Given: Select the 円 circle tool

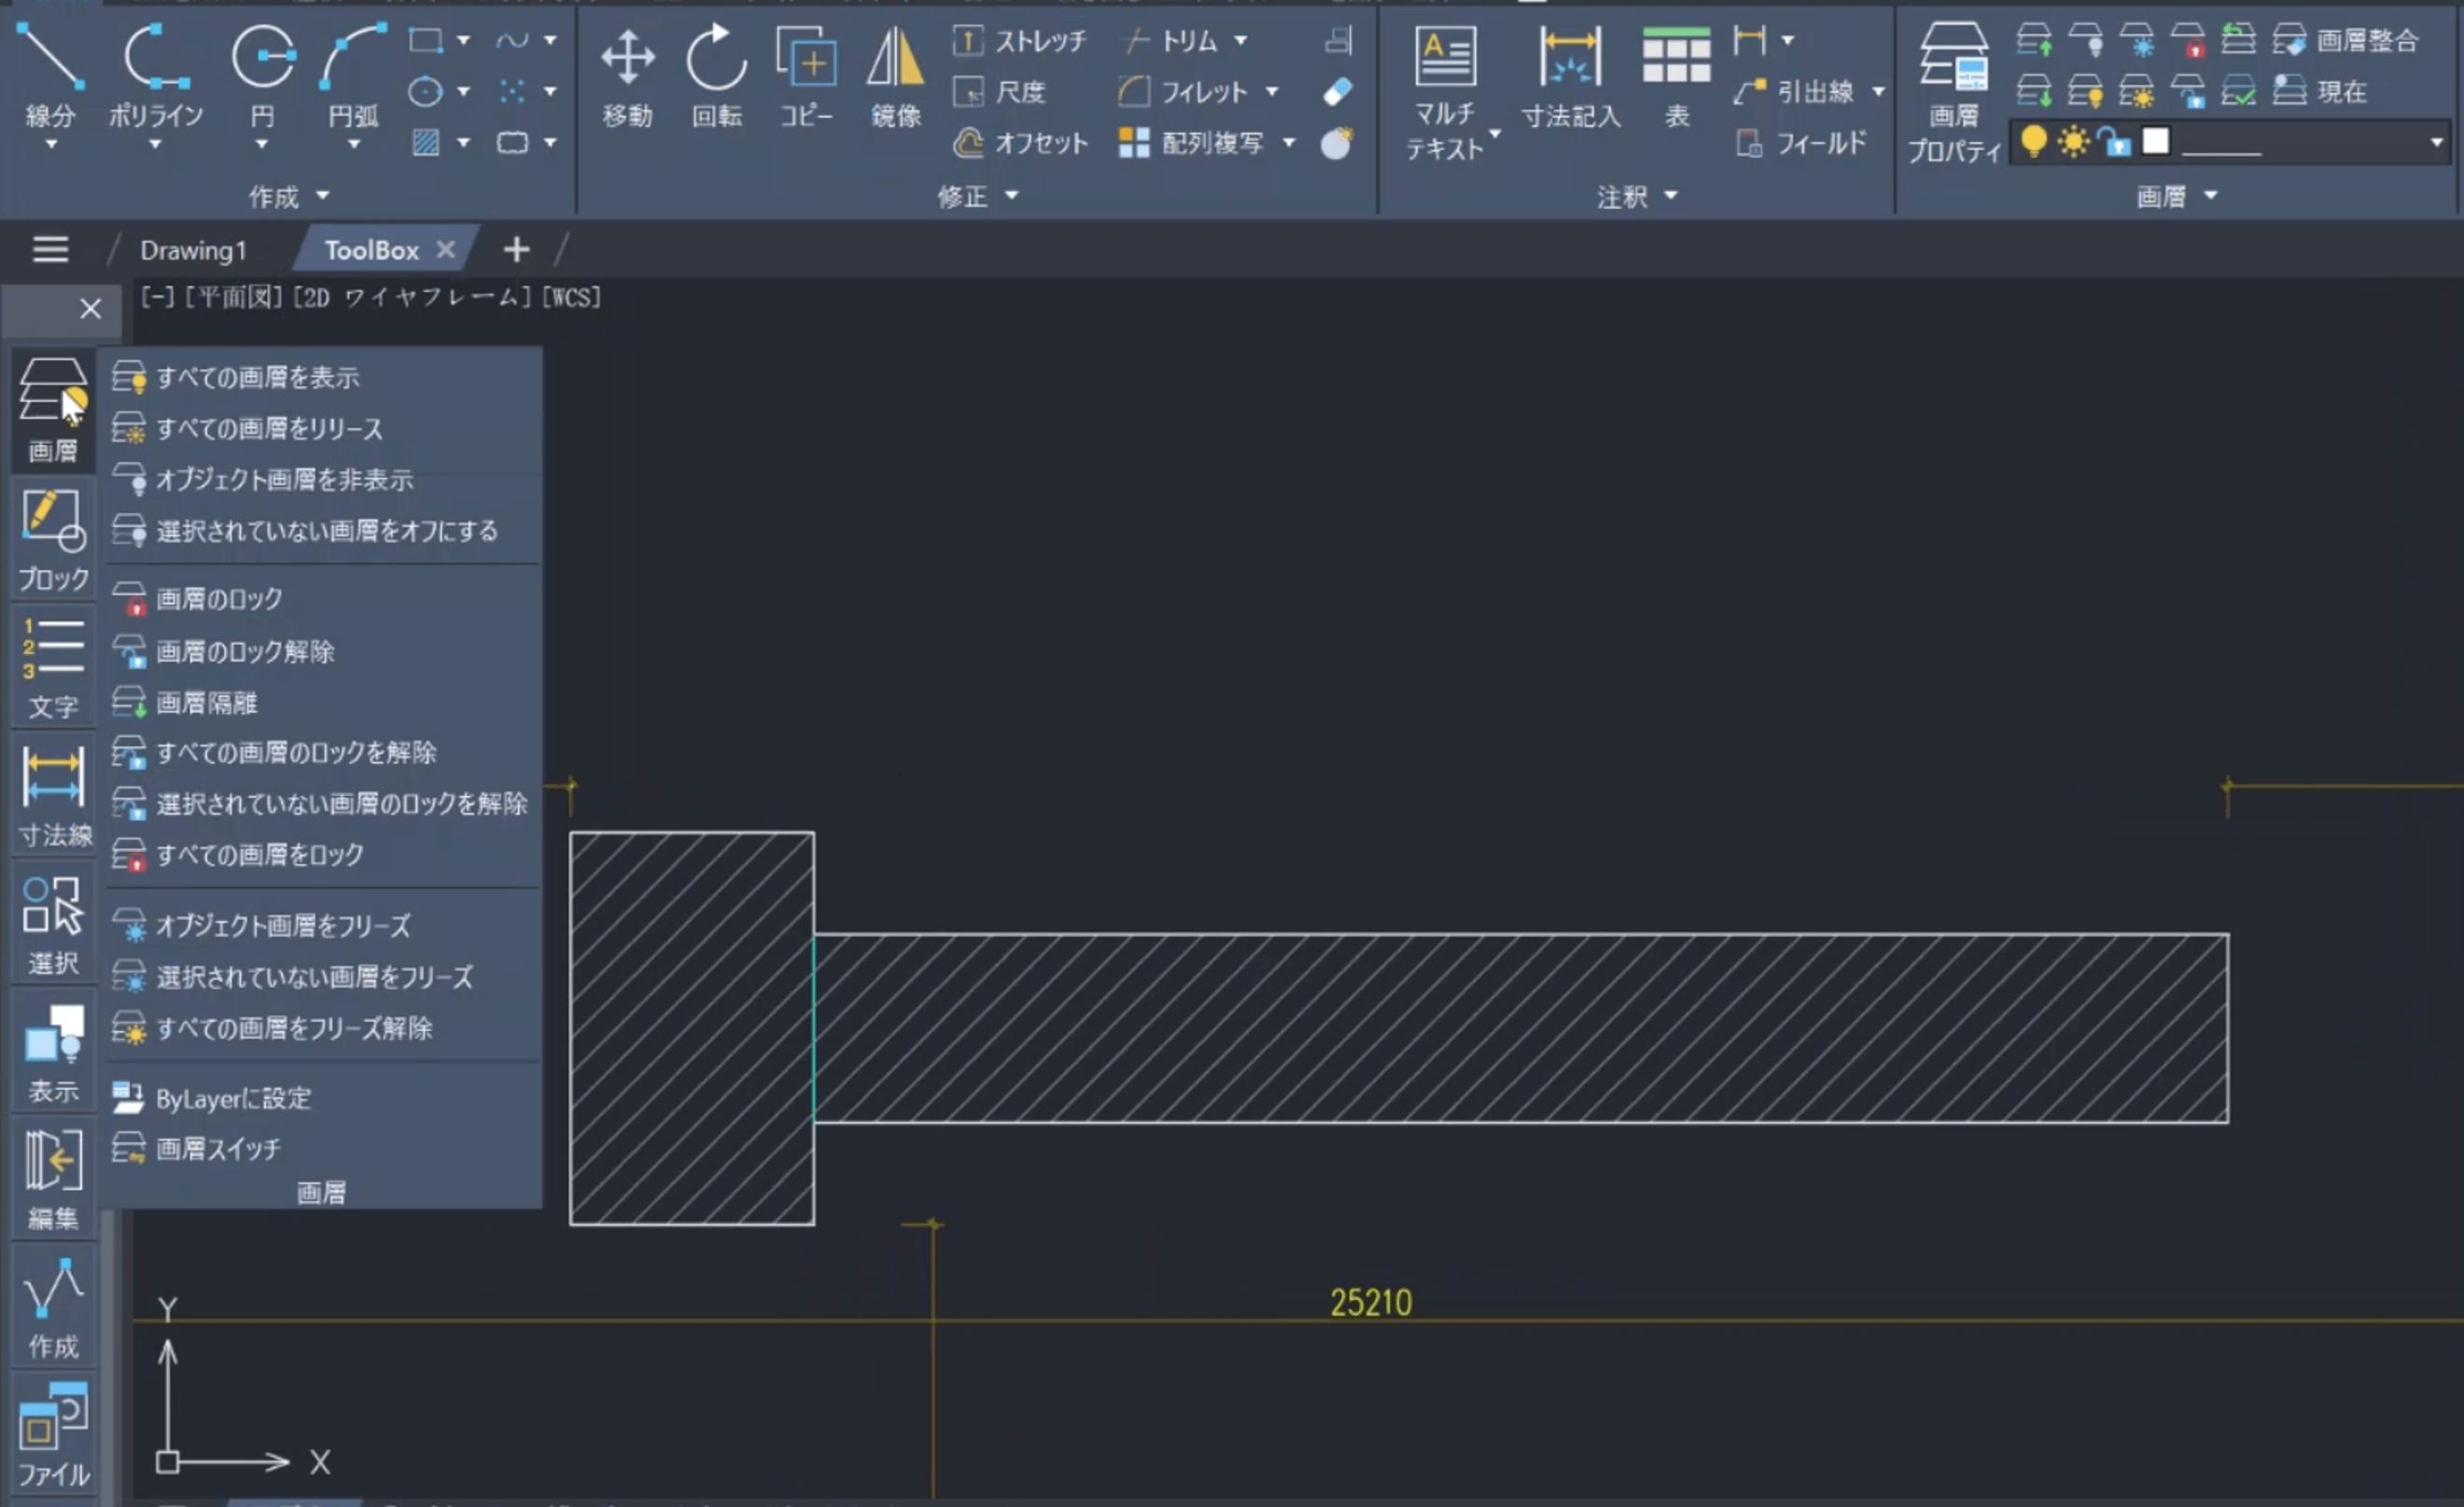Looking at the screenshot, I should (262, 75).
